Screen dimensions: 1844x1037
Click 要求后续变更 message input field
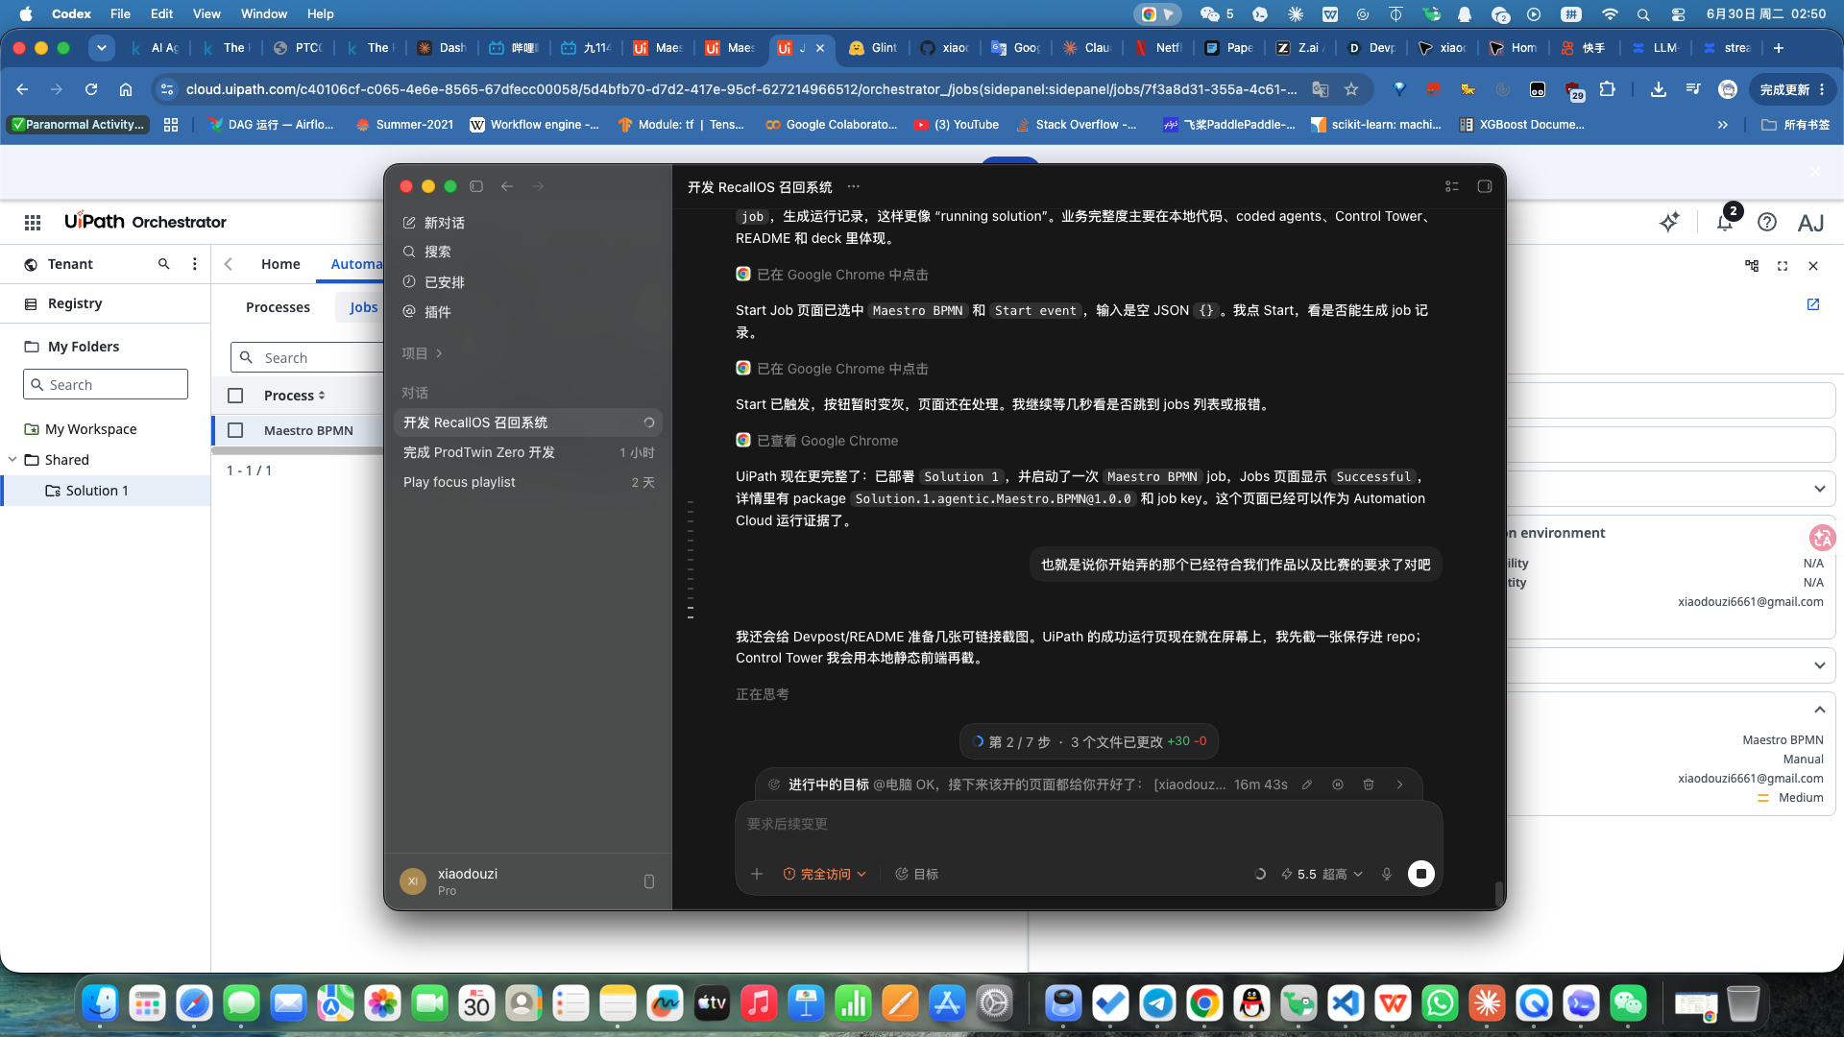coord(1088,824)
